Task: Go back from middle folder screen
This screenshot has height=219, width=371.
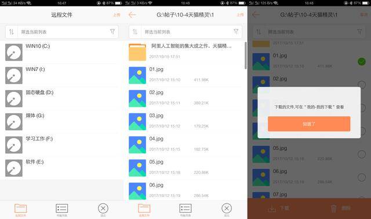Action: click(132, 15)
